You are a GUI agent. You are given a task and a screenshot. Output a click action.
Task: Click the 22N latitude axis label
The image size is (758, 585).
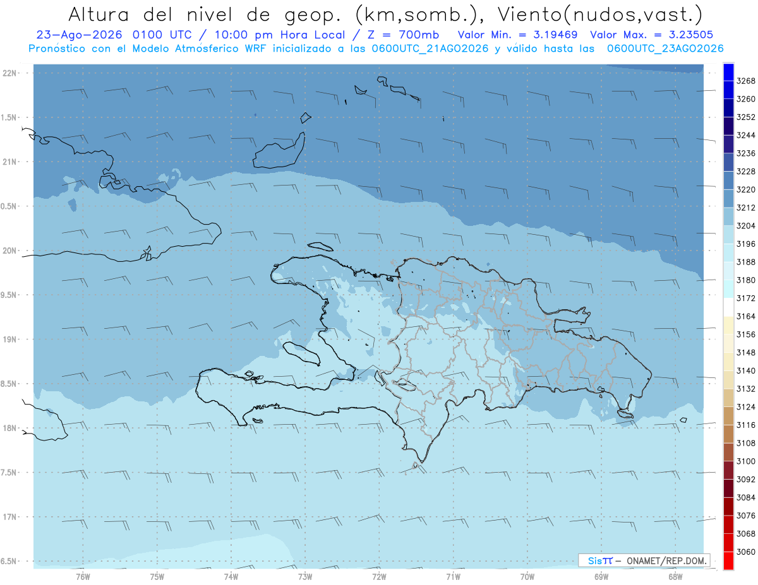click(x=10, y=73)
